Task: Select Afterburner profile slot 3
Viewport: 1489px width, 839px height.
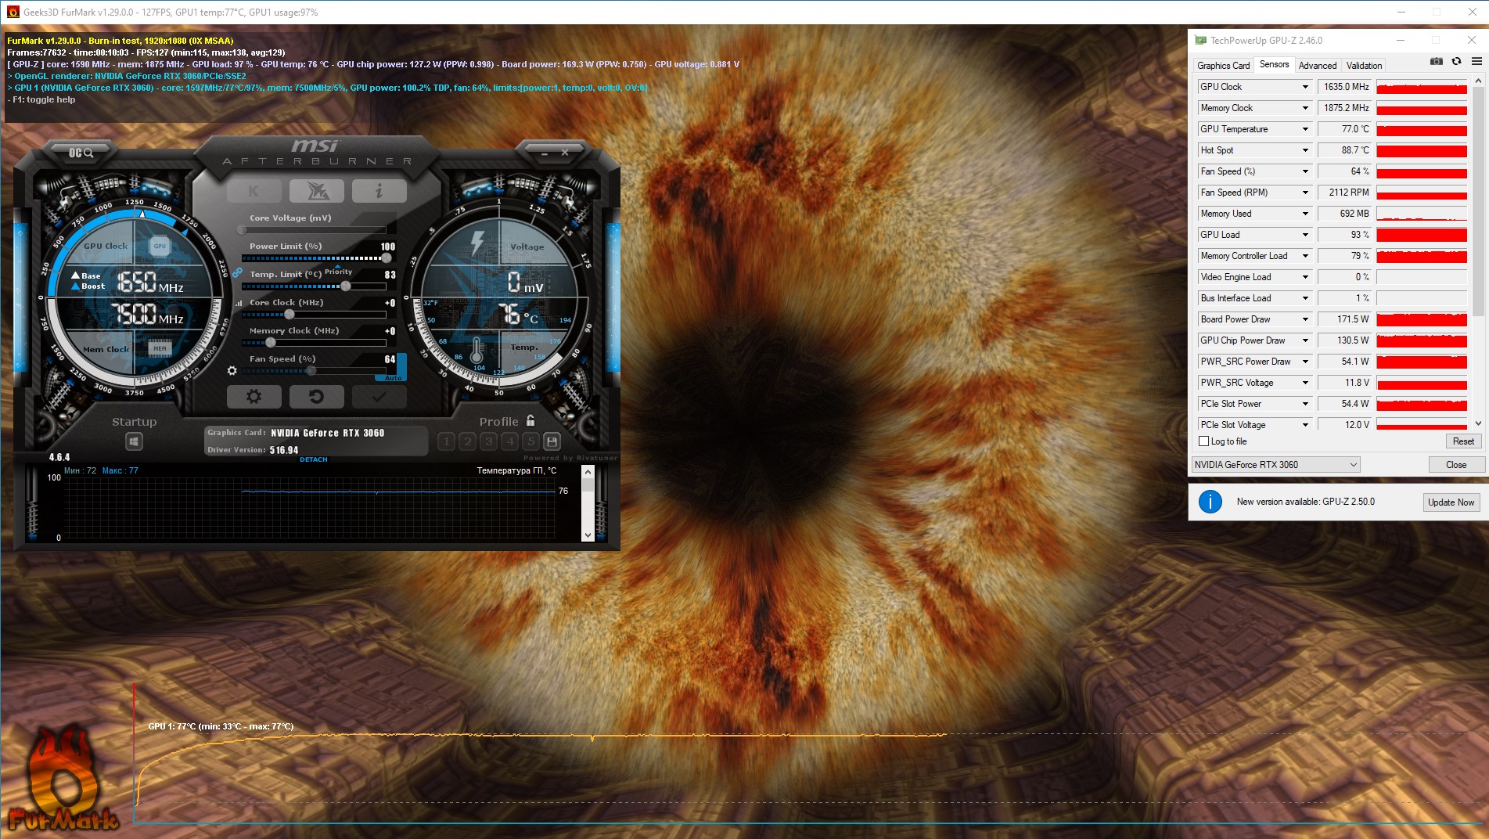Action: (x=488, y=441)
